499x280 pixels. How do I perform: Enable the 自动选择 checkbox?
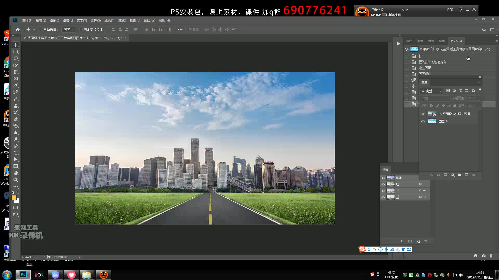click(x=41, y=30)
